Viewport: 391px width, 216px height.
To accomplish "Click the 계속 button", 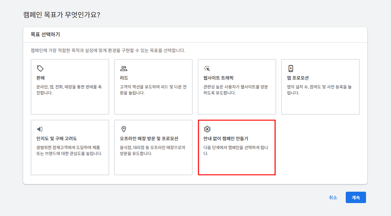I will point(356,197).
